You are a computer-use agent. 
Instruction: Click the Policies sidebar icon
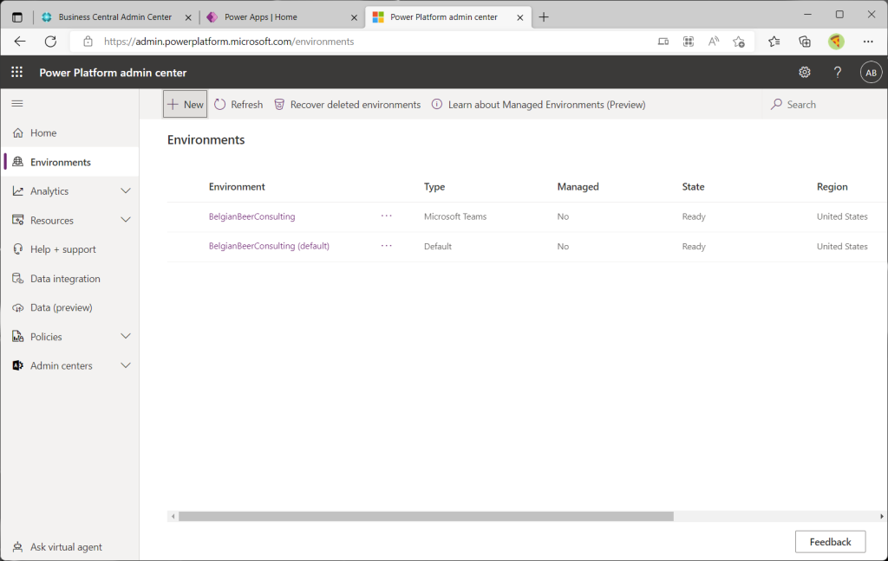pos(18,337)
